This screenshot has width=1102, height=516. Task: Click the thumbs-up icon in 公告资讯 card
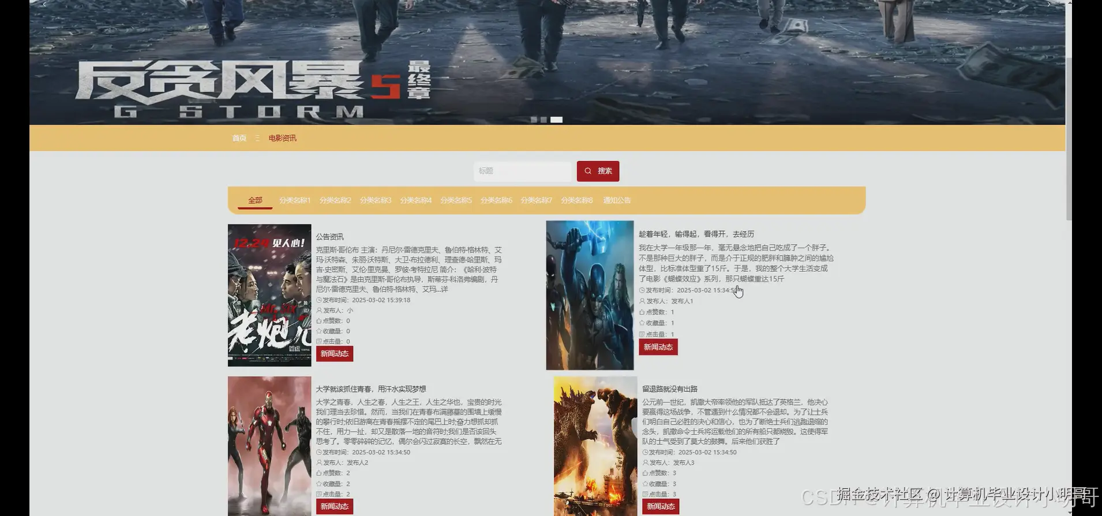tap(319, 321)
